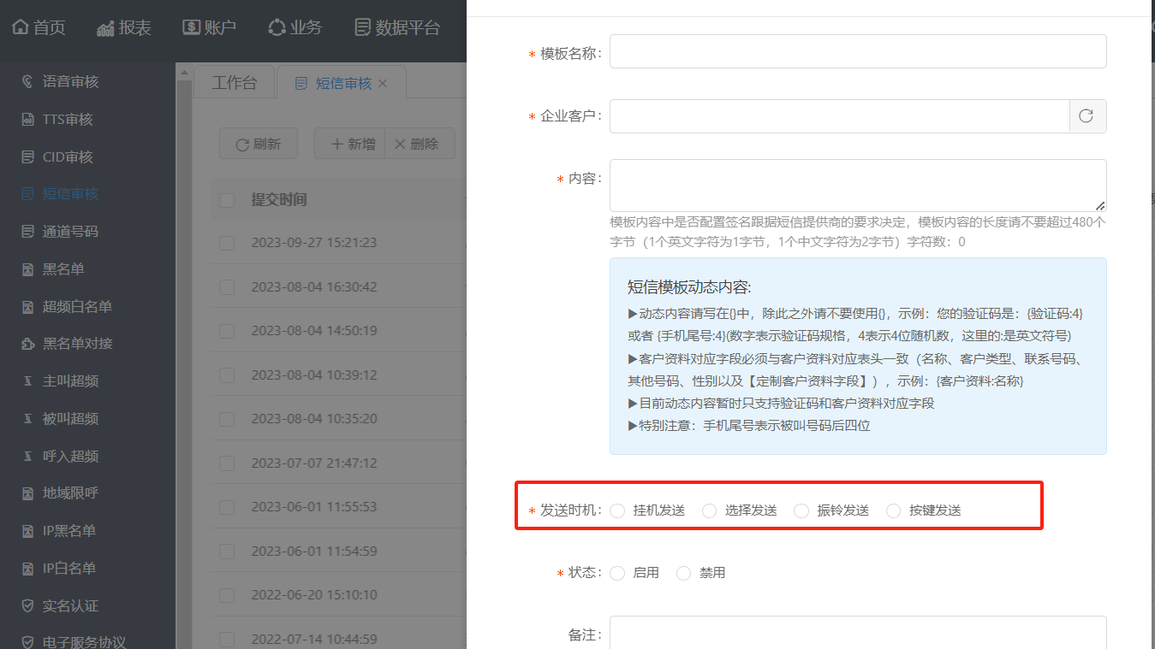1155x649 pixels.
Task: Click the TTS审核 sidebar icon
Action: 27,120
